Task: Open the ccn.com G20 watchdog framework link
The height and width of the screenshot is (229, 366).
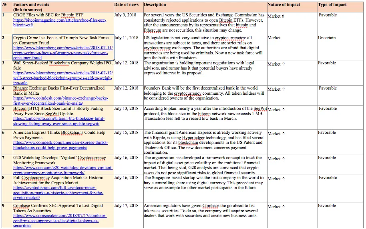Action: tap(63, 170)
